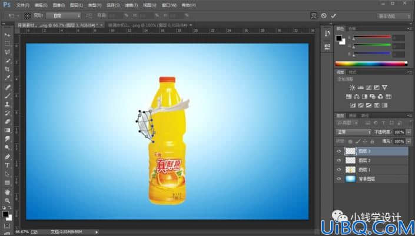This screenshot has height=236, width=415.
Task: Select the History Brush tool
Action: (7, 113)
